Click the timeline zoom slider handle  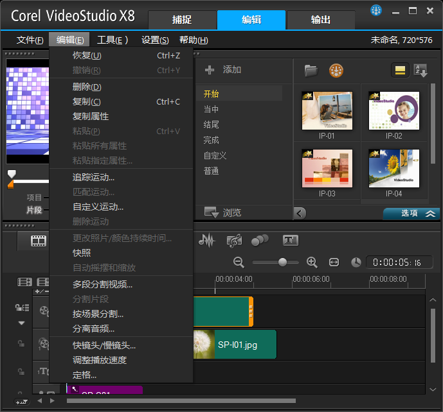coord(282,262)
